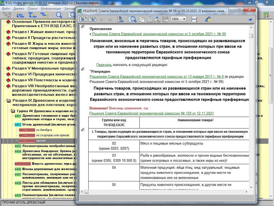
Task: Select Раздел VI Продукция химической промышленности
Action: (44, 74)
